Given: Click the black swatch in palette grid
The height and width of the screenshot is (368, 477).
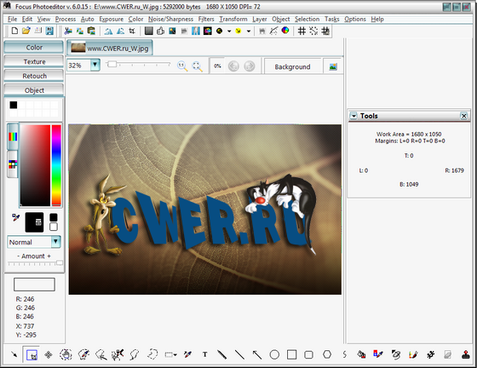Looking at the screenshot, I should click(14, 105).
